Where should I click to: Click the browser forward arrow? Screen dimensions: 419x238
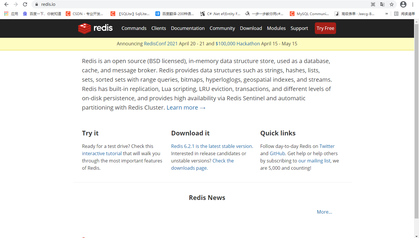click(16, 4)
